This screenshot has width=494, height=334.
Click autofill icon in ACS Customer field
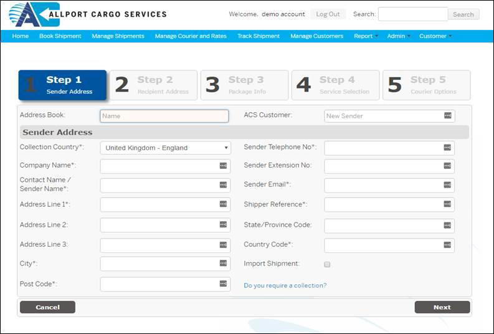point(447,116)
